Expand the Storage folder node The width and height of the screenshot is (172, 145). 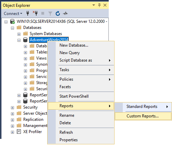click(25, 83)
